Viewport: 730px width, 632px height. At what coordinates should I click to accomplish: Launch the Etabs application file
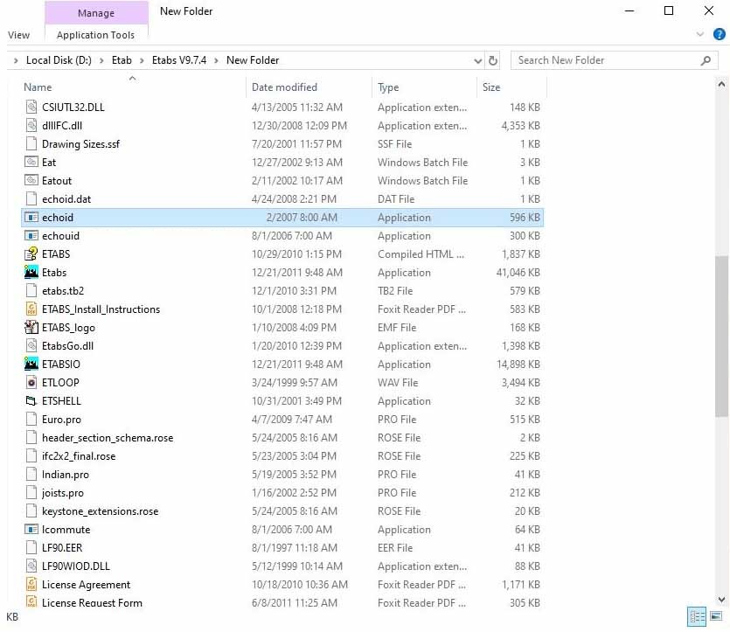tap(53, 272)
